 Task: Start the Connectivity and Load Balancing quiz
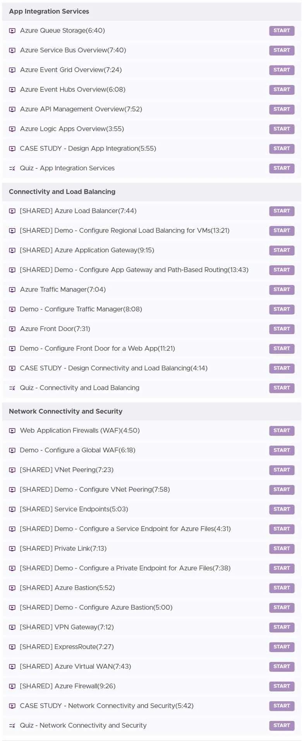(x=282, y=388)
